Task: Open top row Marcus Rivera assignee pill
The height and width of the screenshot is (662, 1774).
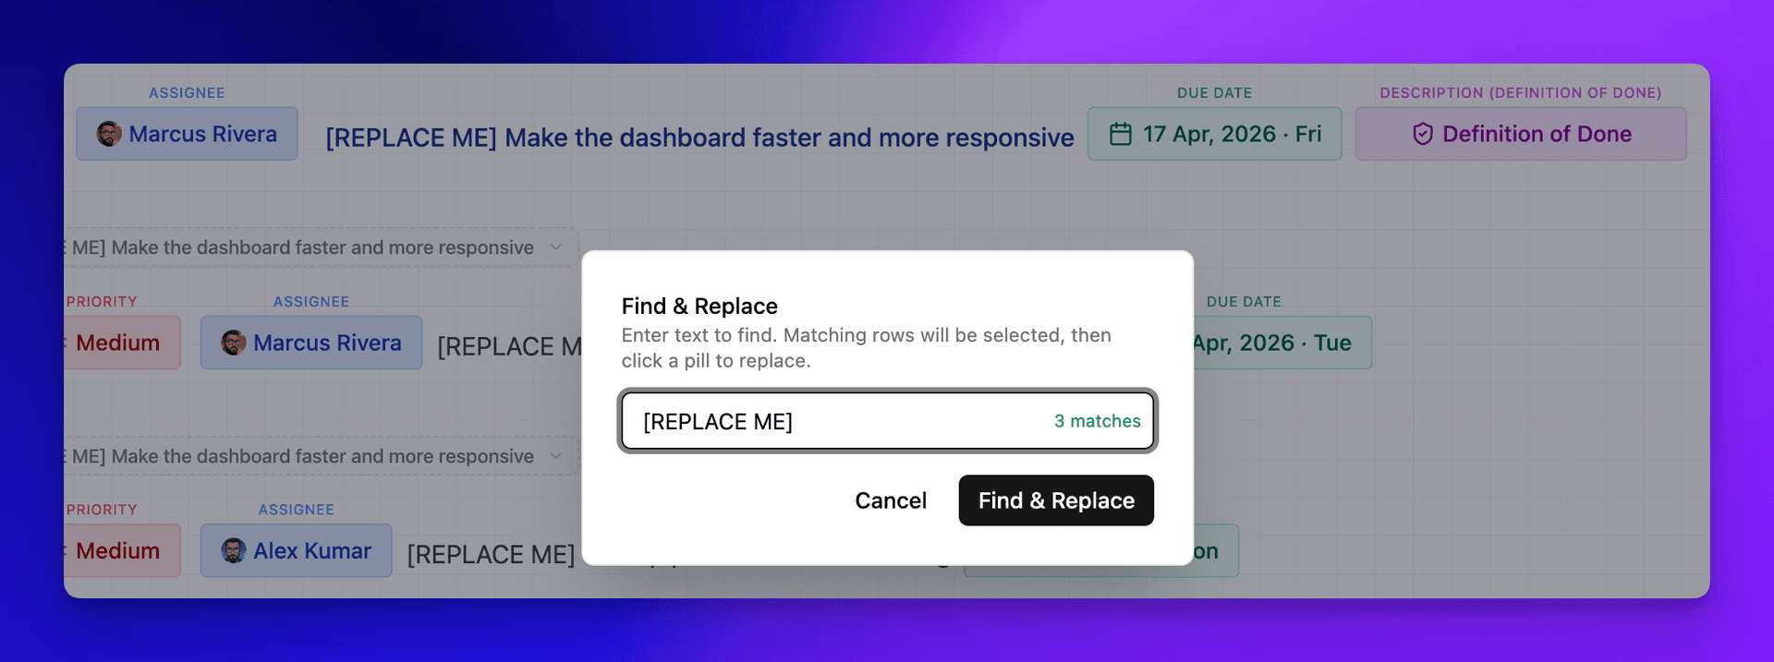Action: [x=187, y=134]
